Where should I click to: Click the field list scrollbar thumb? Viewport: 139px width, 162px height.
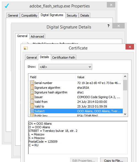pos(125,85)
